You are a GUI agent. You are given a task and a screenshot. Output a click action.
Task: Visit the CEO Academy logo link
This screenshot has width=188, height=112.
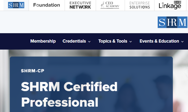[110, 5]
